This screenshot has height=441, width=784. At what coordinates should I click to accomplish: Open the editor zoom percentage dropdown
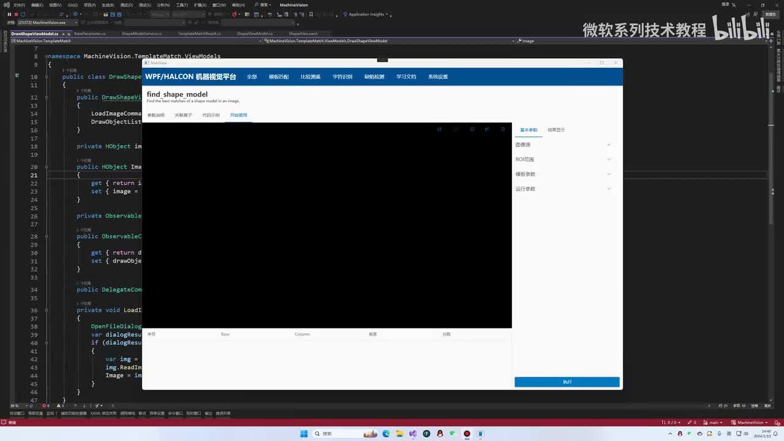pyautogui.click(x=19, y=405)
